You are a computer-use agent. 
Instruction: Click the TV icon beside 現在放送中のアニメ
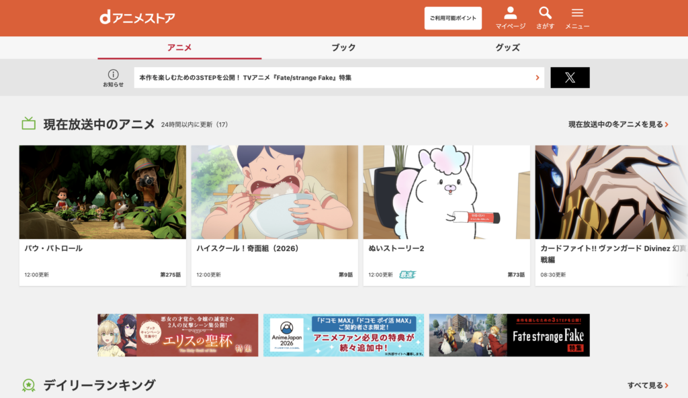pyautogui.click(x=28, y=123)
